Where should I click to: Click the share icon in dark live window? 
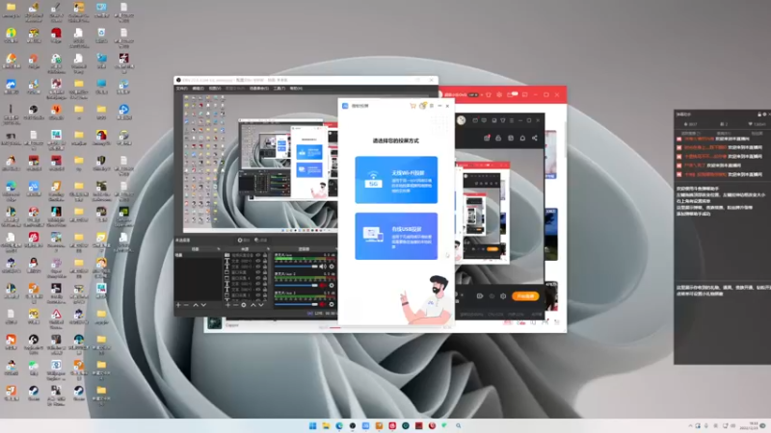click(535, 138)
